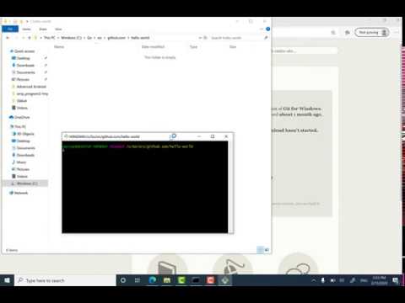Select OneDrive in navigation pane
Image resolution: width=405 pixels, height=303 pixels.
22,117
